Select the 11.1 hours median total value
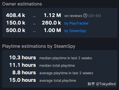This screenshot has width=119, height=90. tap(22, 65)
